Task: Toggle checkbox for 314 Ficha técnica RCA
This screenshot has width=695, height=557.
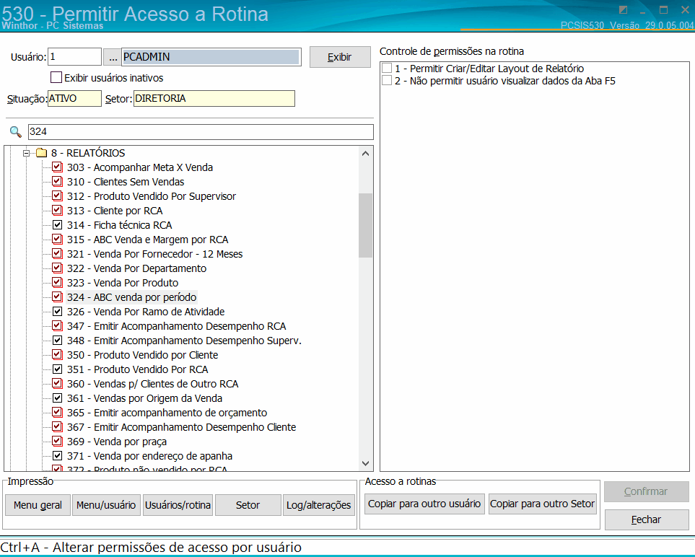Action: 57,224
